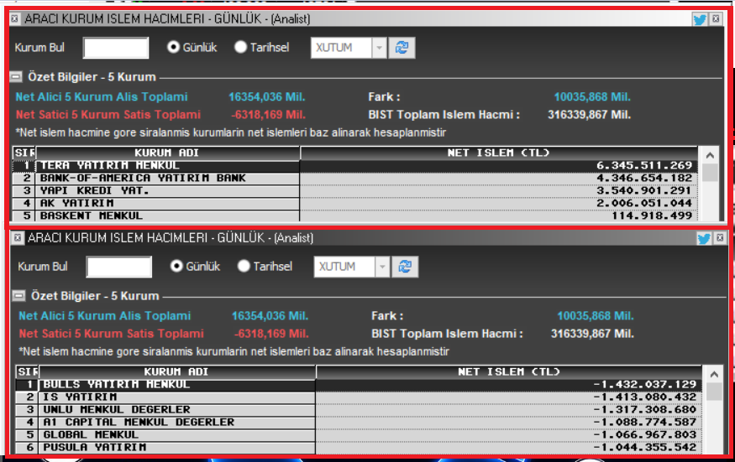This screenshot has width=735, height=462.
Task: Select PUSULA YATIRIM row
Action: pos(358,448)
